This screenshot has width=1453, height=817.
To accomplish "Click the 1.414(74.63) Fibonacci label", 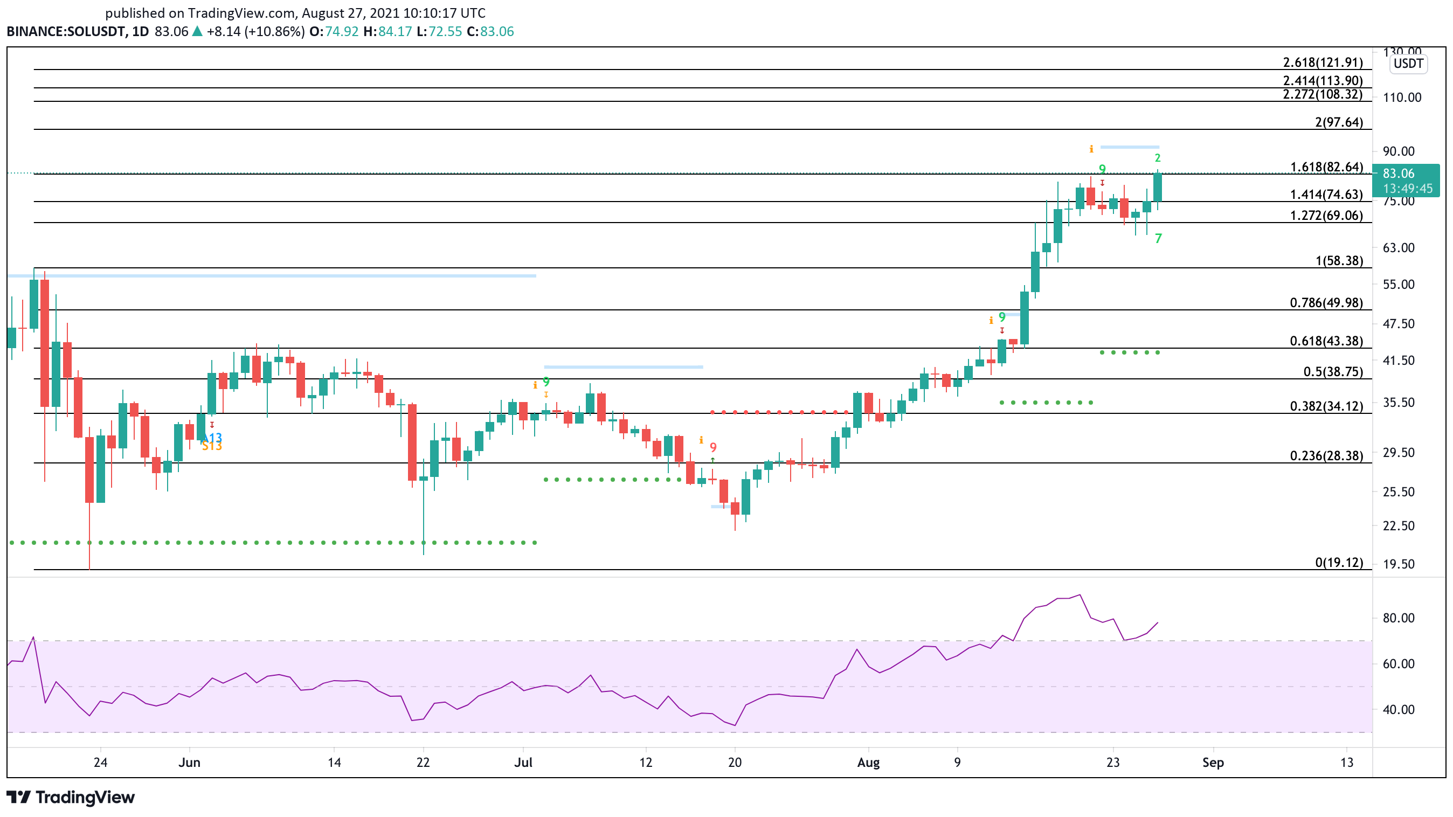I will pyautogui.click(x=1327, y=195).
